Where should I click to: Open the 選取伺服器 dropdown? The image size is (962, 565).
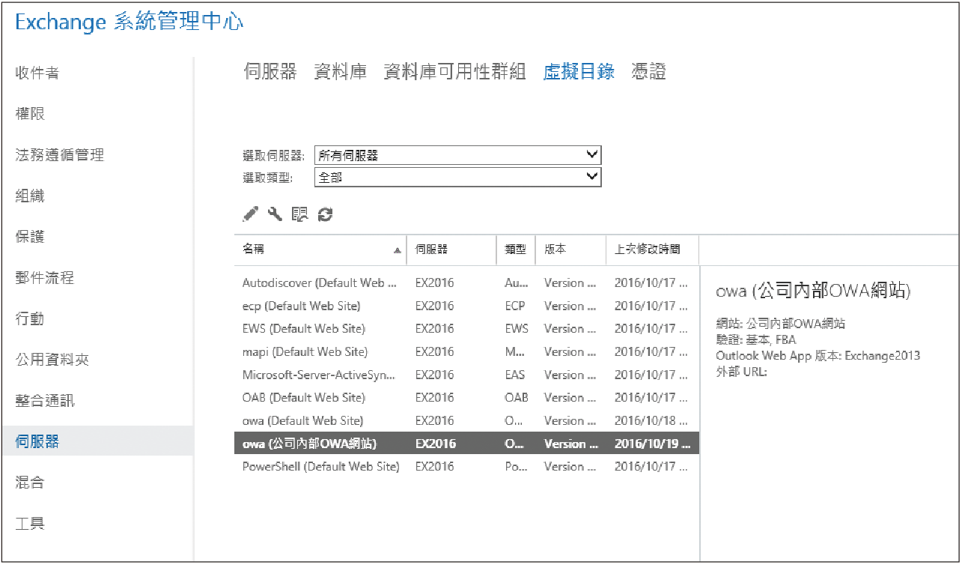[457, 155]
